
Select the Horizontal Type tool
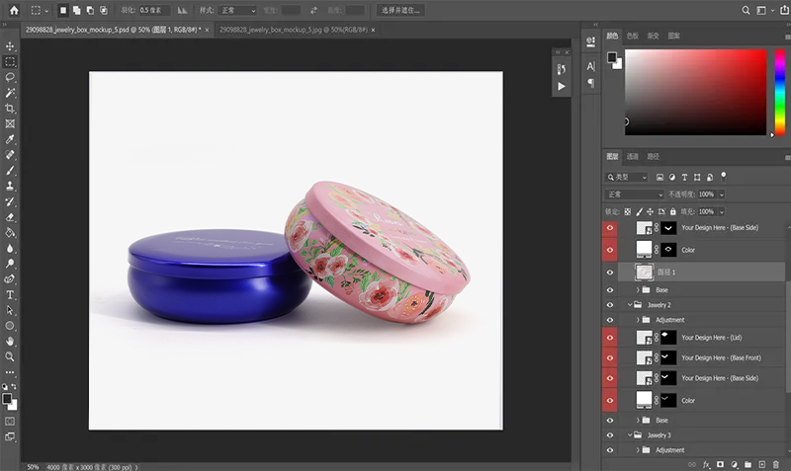[10, 294]
